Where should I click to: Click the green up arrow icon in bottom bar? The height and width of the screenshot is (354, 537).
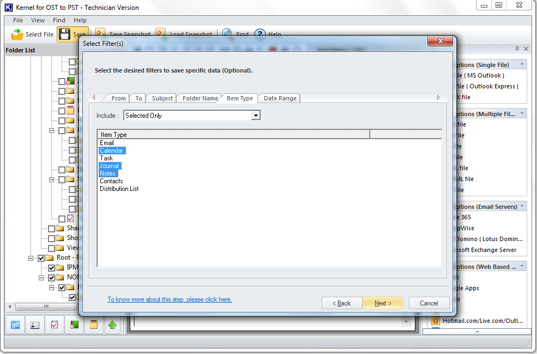point(112,324)
